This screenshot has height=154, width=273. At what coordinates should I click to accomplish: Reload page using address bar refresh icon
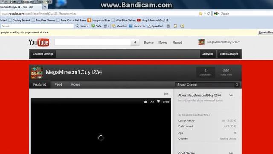pos(209,14)
